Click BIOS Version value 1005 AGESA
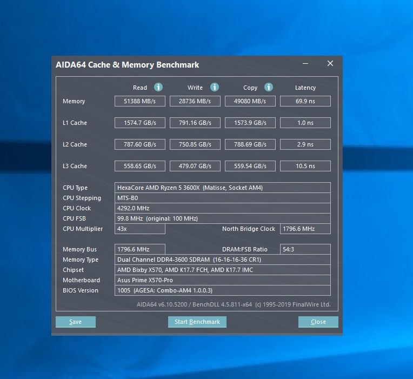 point(223,290)
